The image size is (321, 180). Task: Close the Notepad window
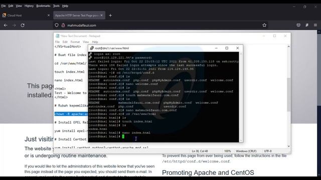pos(285,36)
